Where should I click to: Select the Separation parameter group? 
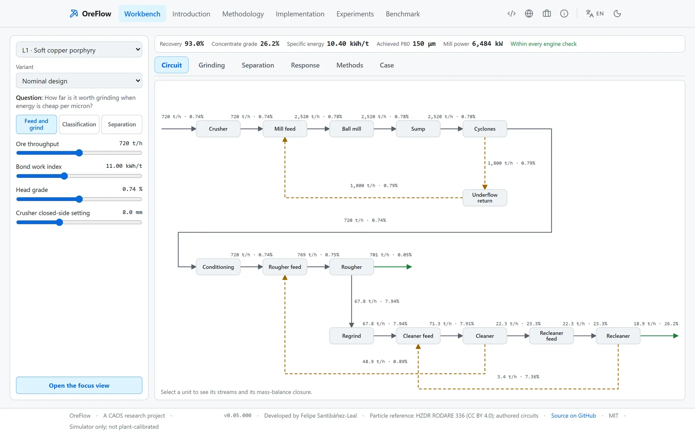tap(122, 124)
